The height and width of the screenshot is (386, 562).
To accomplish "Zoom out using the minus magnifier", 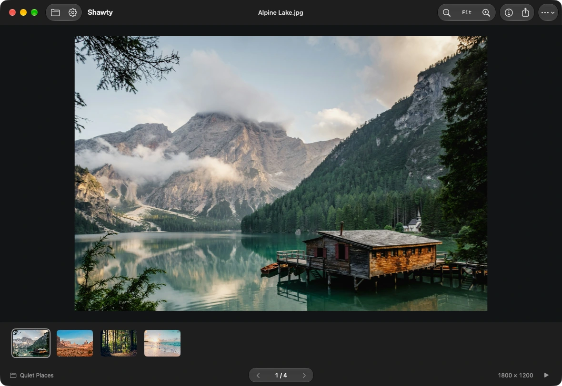I will pyautogui.click(x=447, y=12).
